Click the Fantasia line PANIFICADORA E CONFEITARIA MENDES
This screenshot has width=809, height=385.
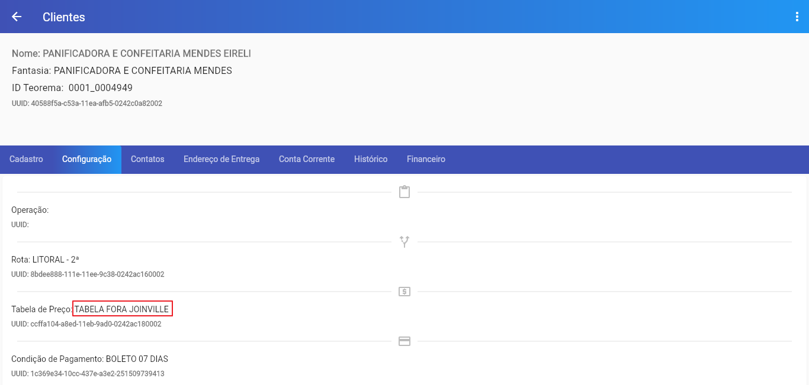click(122, 71)
